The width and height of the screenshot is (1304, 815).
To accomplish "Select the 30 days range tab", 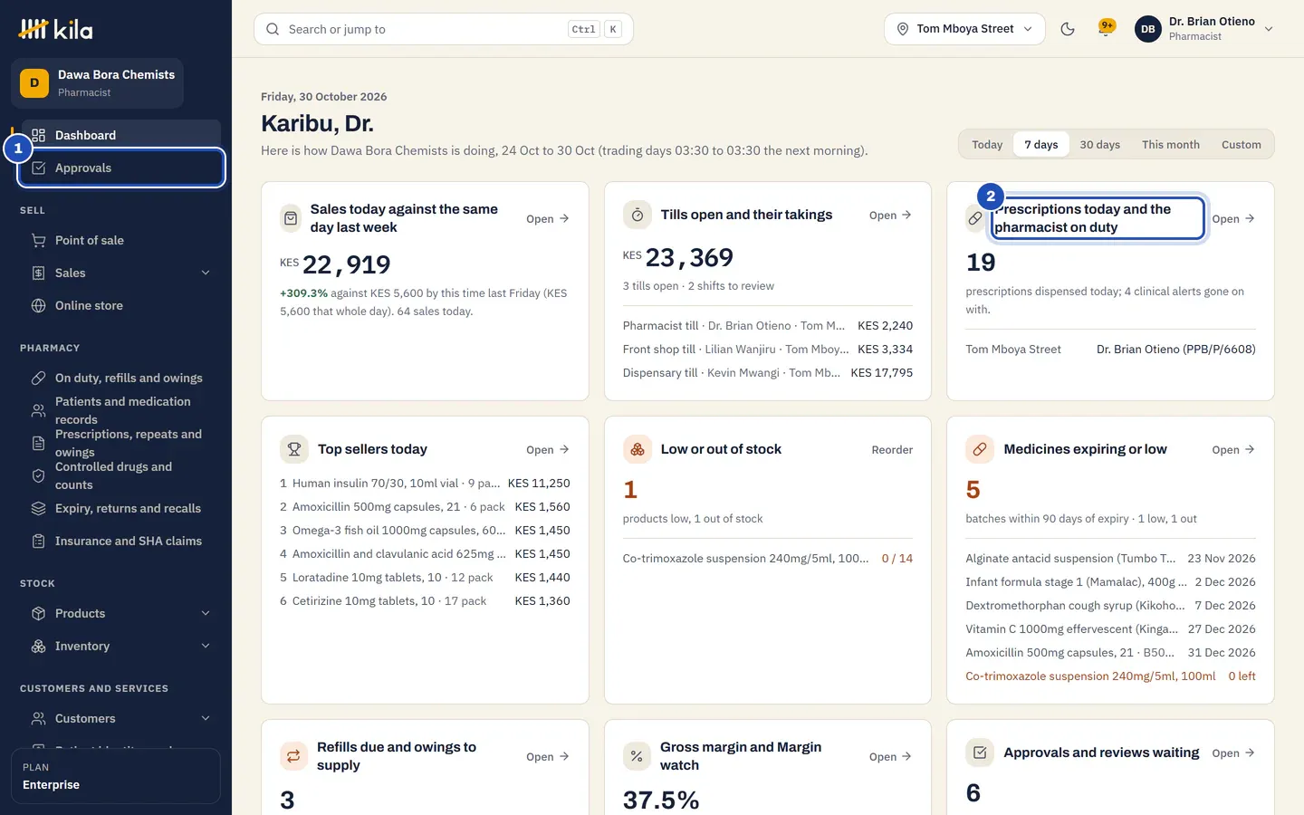I will (1099, 145).
